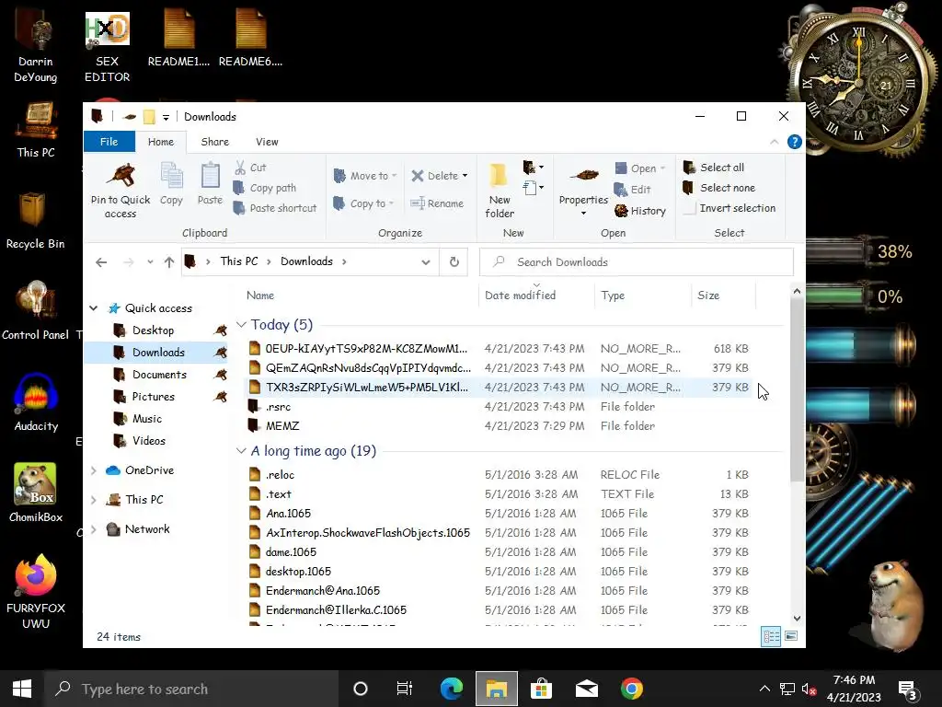This screenshot has width=942, height=707.
Task: Select Desktop in Quick access
Action: pyautogui.click(x=153, y=330)
